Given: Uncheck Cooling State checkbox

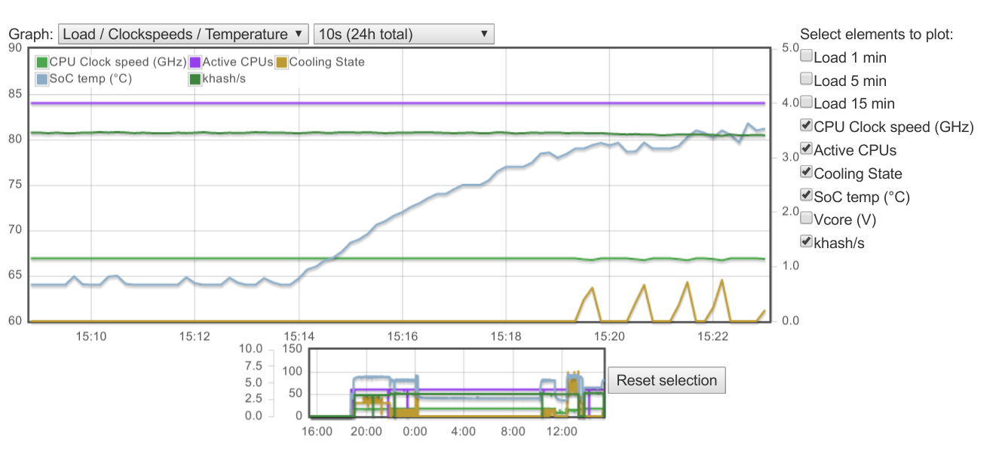Looking at the screenshot, I should (x=806, y=172).
